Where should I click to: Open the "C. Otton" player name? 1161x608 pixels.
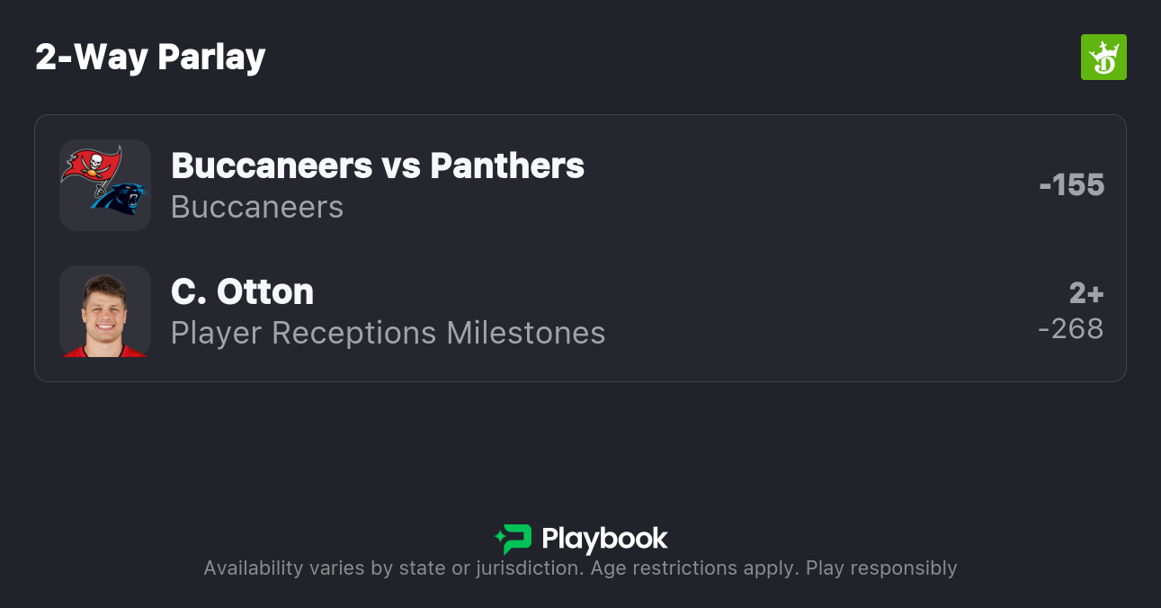click(x=242, y=291)
